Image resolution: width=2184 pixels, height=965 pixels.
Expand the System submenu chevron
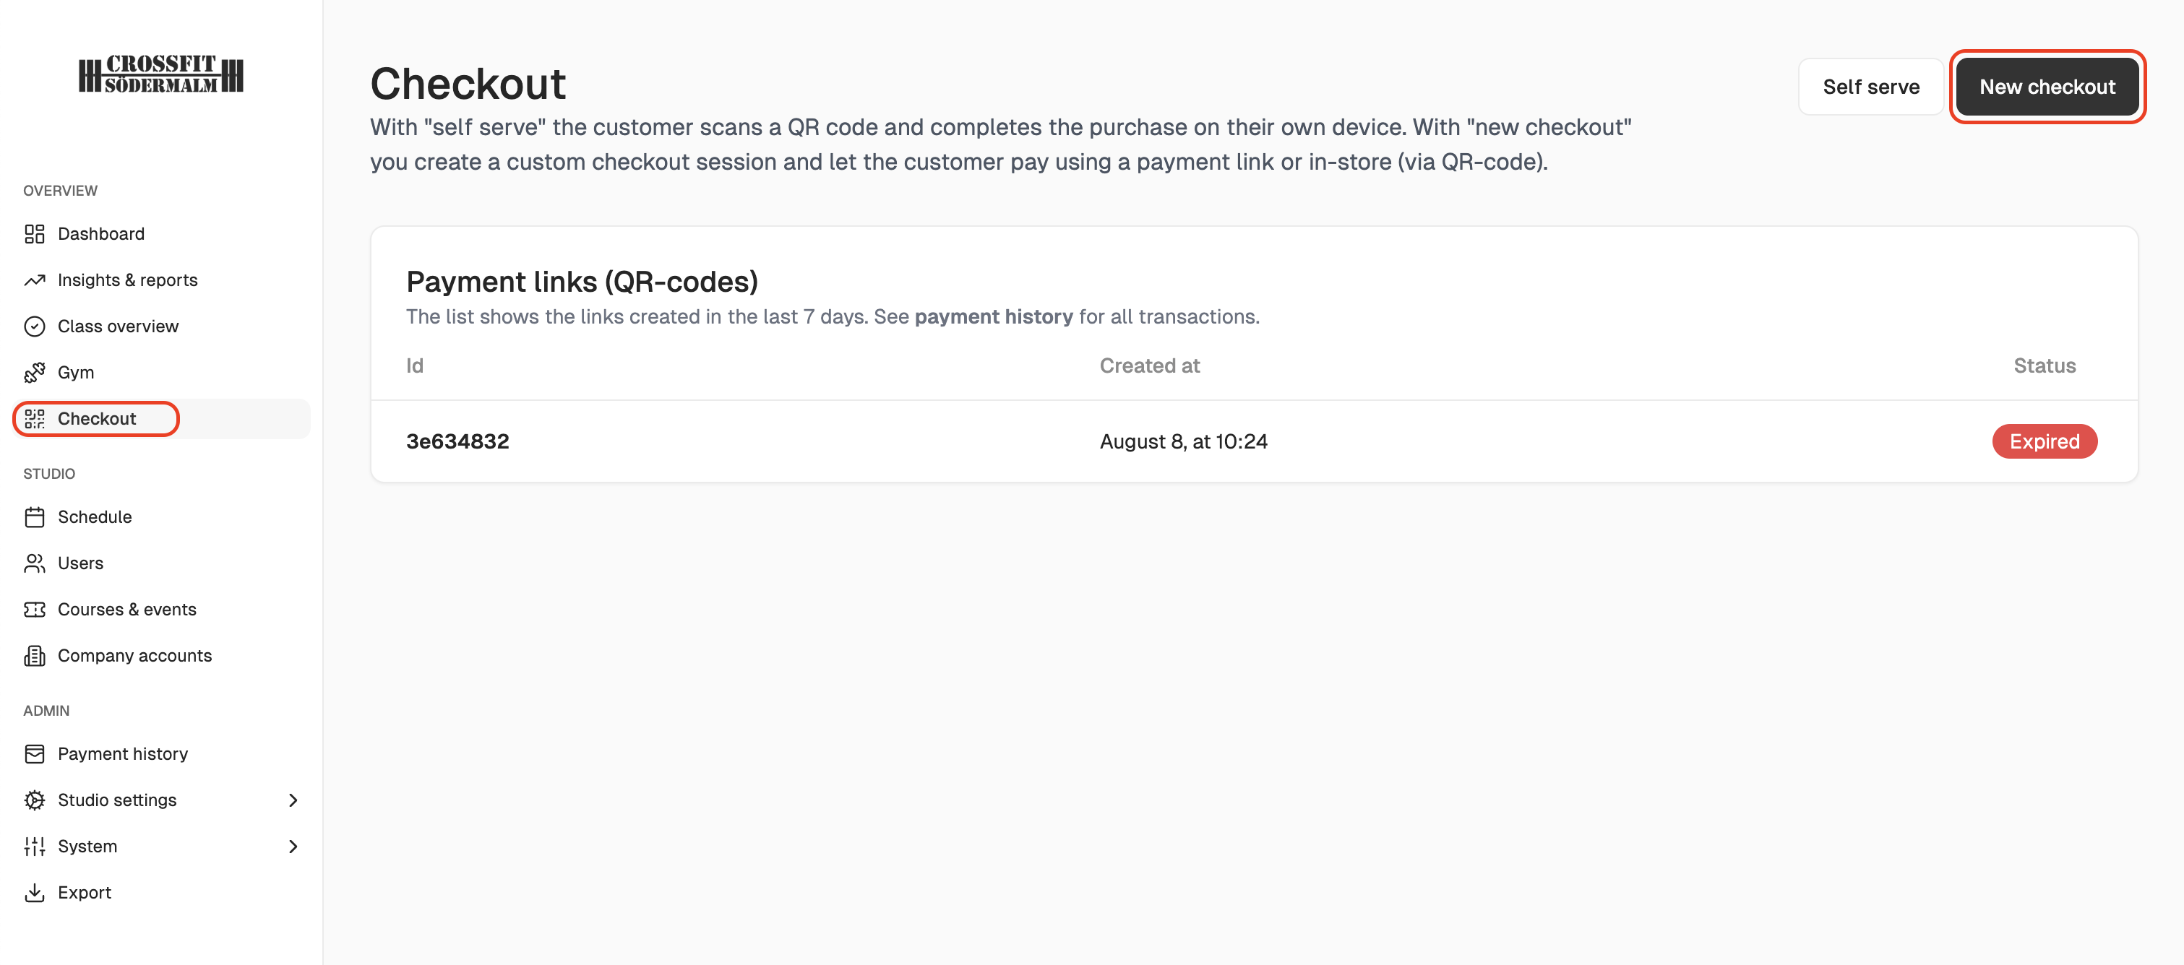click(293, 847)
